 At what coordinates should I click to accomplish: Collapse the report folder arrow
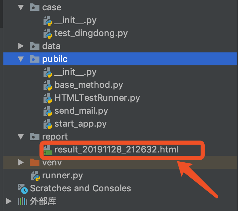21,137
